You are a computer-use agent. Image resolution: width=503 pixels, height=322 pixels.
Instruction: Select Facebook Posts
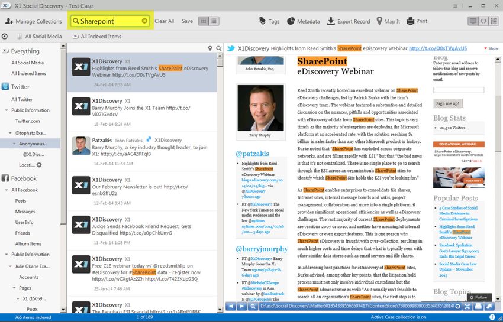21,200
